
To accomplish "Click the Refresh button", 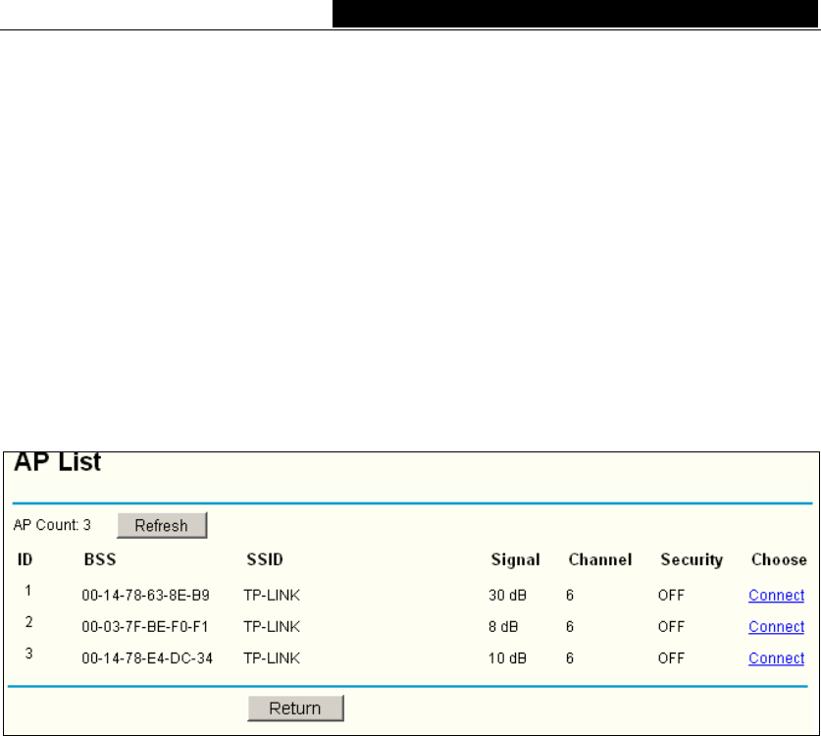I will click(162, 525).
